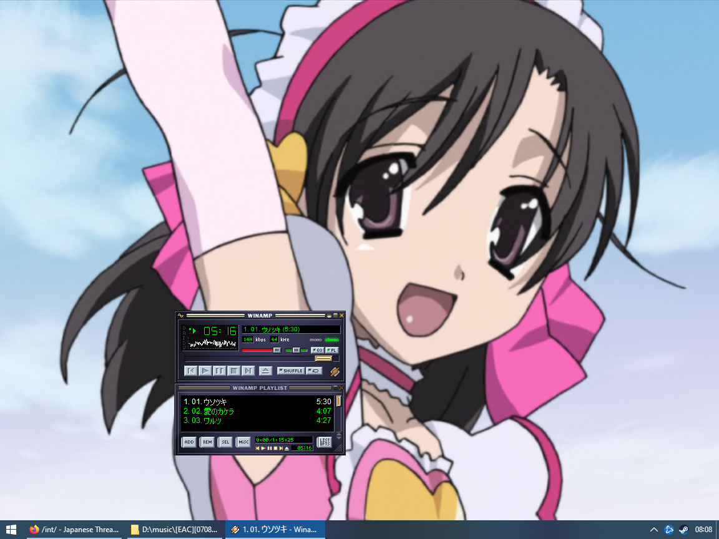Screen dimensions: 719x539
Task: Click the Winamp Play button
Action: [x=205, y=371]
